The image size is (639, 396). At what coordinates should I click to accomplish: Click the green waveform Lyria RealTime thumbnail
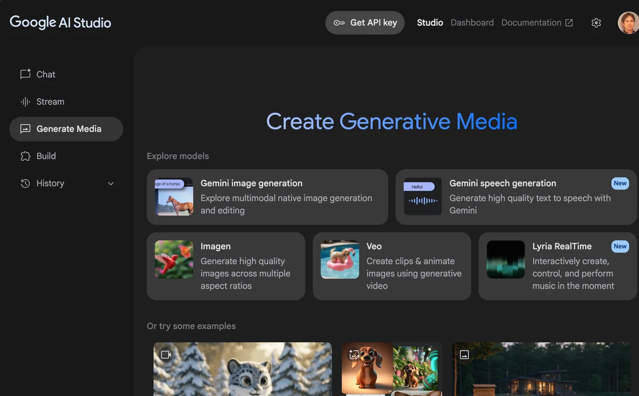[506, 259]
